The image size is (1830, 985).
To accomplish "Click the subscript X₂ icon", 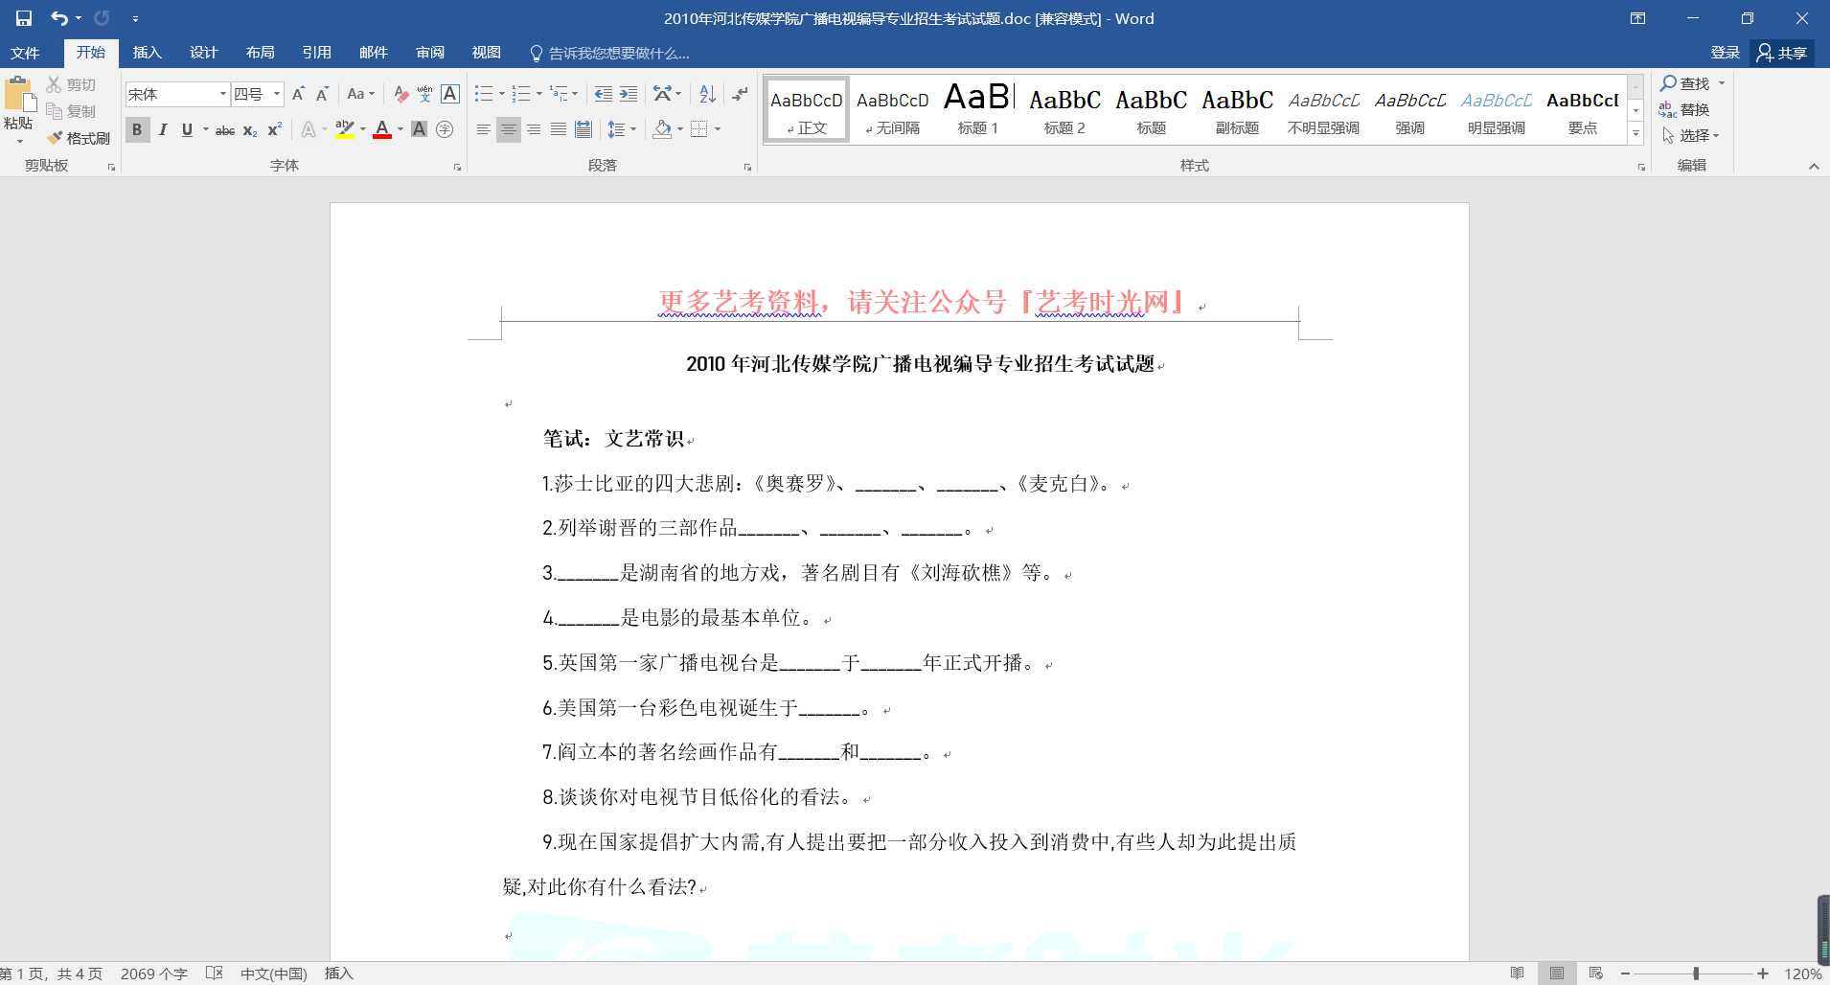I will [249, 130].
